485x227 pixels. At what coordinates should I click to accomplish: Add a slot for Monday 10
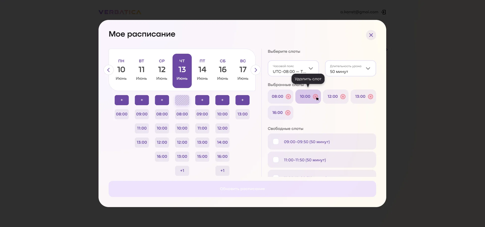click(122, 100)
